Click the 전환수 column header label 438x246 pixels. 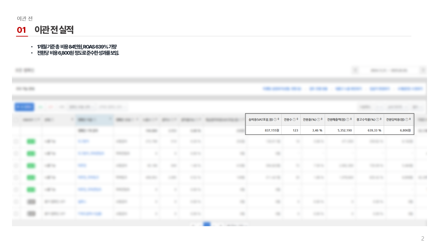[x=288, y=119]
